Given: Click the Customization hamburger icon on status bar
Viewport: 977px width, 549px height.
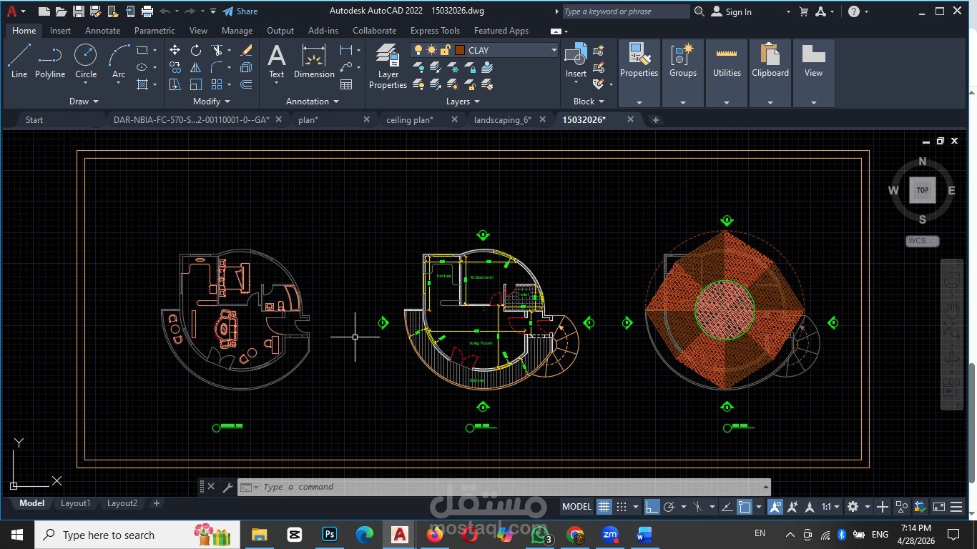Looking at the screenshot, I should pos(956,507).
